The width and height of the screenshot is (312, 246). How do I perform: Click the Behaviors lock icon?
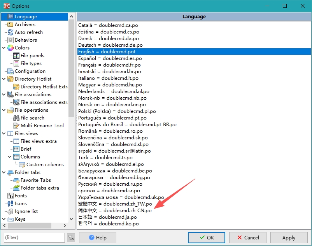click(11, 40)
